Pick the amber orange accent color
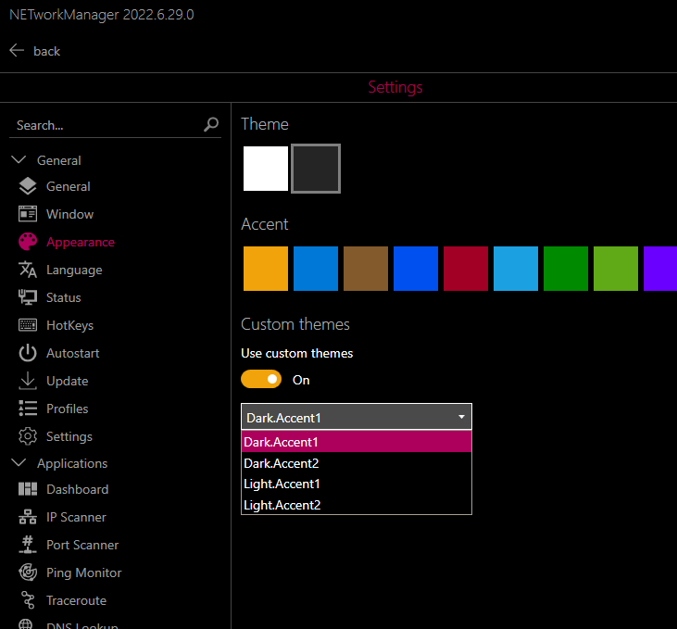 (x=266, y=269)
